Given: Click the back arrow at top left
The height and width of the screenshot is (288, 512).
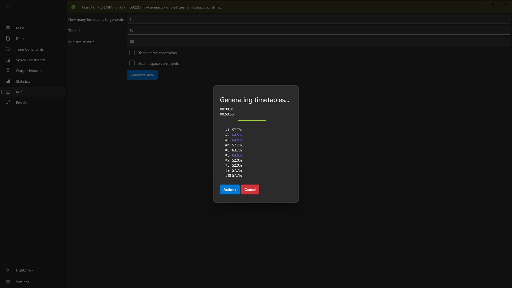Looking at the screenshot, I should click(x=8, y=6).
